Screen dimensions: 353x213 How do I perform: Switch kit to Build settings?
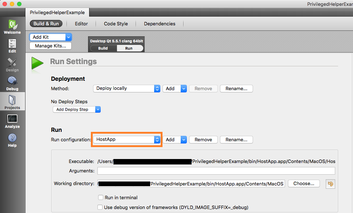(103, 48)
